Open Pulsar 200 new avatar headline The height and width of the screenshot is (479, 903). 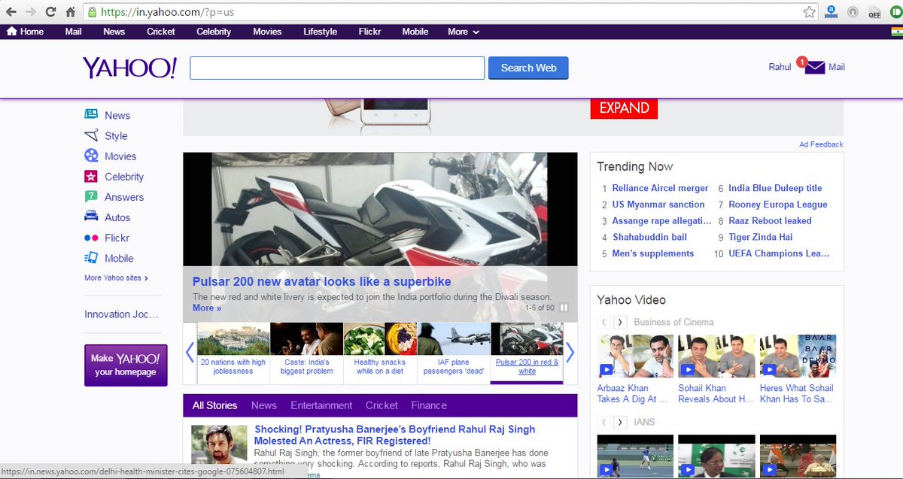[321, 281]
